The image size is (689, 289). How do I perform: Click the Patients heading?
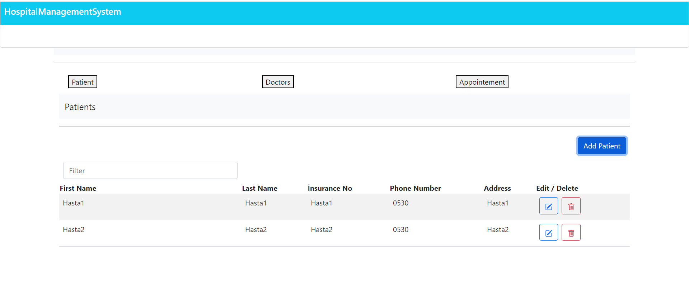[80, 107]
